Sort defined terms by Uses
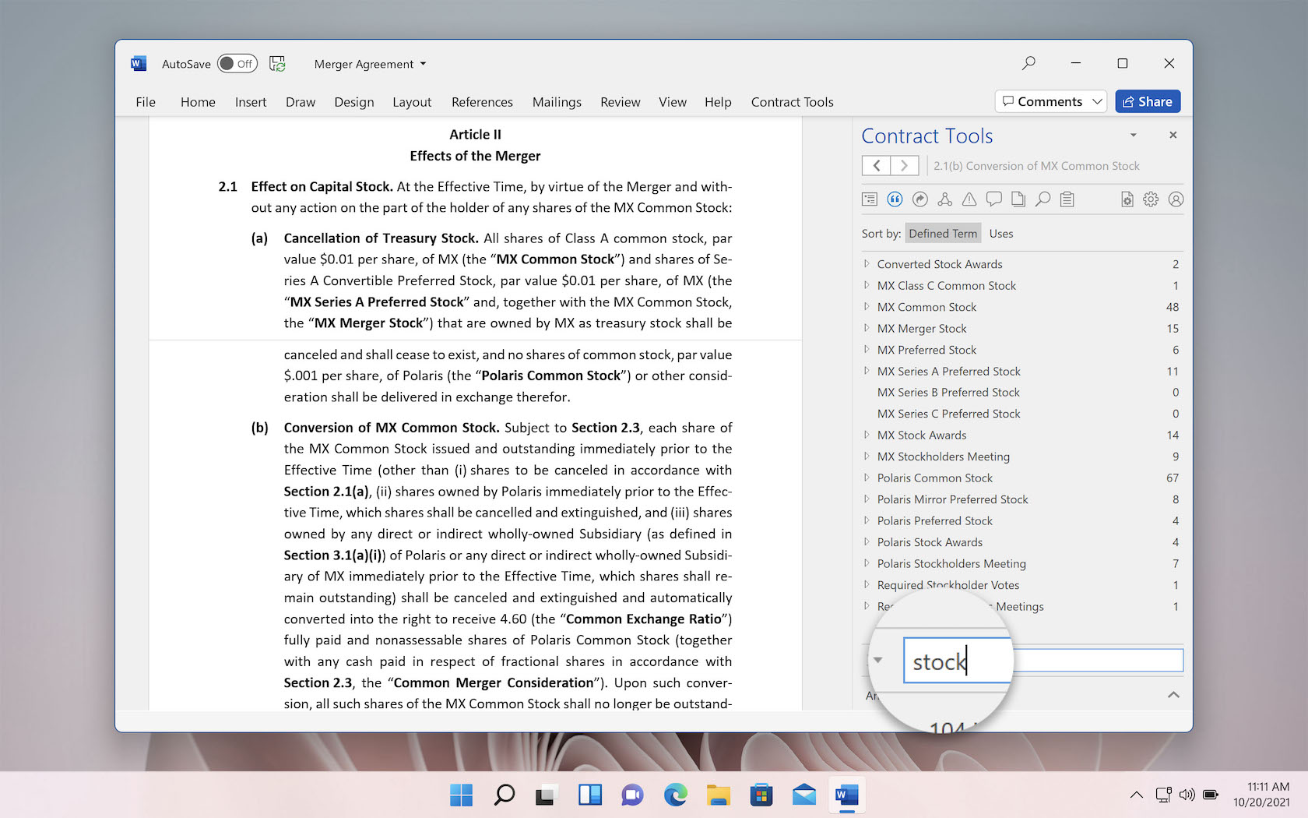The width and height of the screenshot is (1308, 818). click(1001, 234)
